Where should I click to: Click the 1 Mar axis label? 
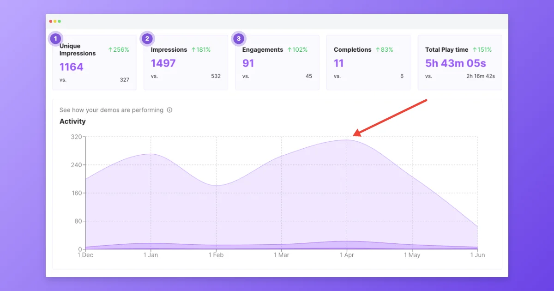click(282, 255)
